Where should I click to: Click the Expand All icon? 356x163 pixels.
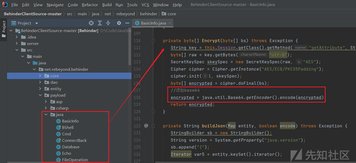point(100,23)
